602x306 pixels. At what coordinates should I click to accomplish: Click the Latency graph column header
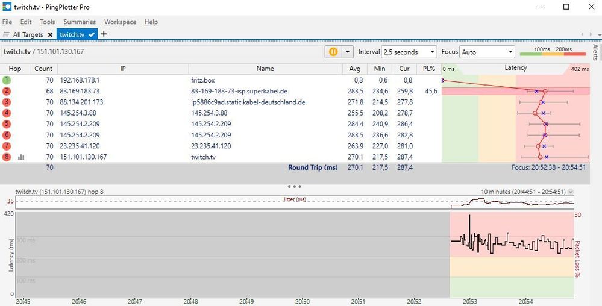click(x=516, y=68)
